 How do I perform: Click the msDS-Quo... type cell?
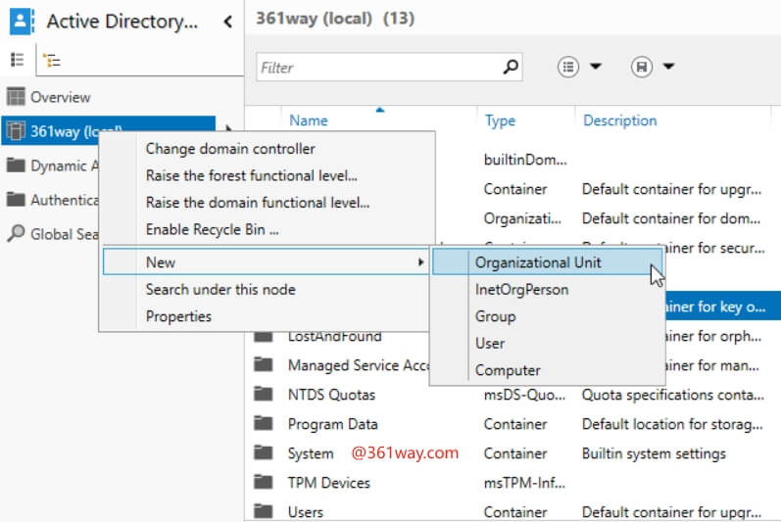(x=524, y=395)
